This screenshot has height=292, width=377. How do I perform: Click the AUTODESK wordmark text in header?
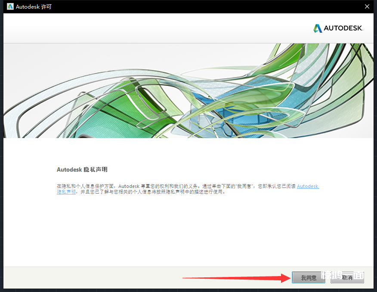pyautogui.click(x=343, y=28)
